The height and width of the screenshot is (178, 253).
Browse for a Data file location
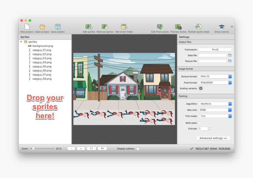pyautogui.click(x=230, y=55)
